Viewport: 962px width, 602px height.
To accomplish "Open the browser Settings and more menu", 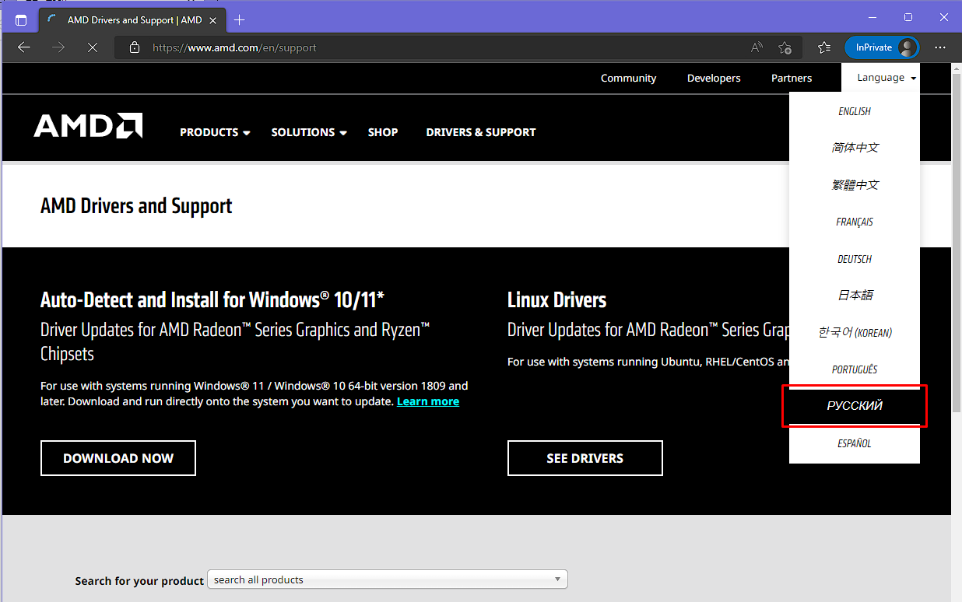I will pos(940,47).
